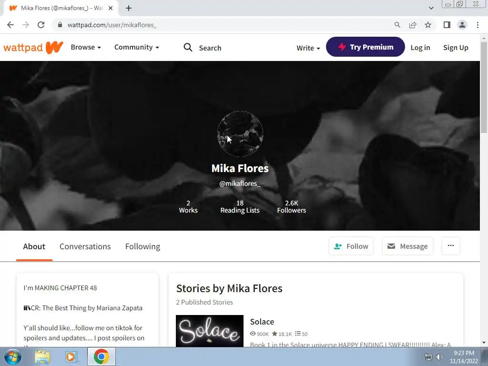Viewport: 488px width, 366px height.
Task: Open File Explorer from the taskbar
Action: click(x=42, y=357)
